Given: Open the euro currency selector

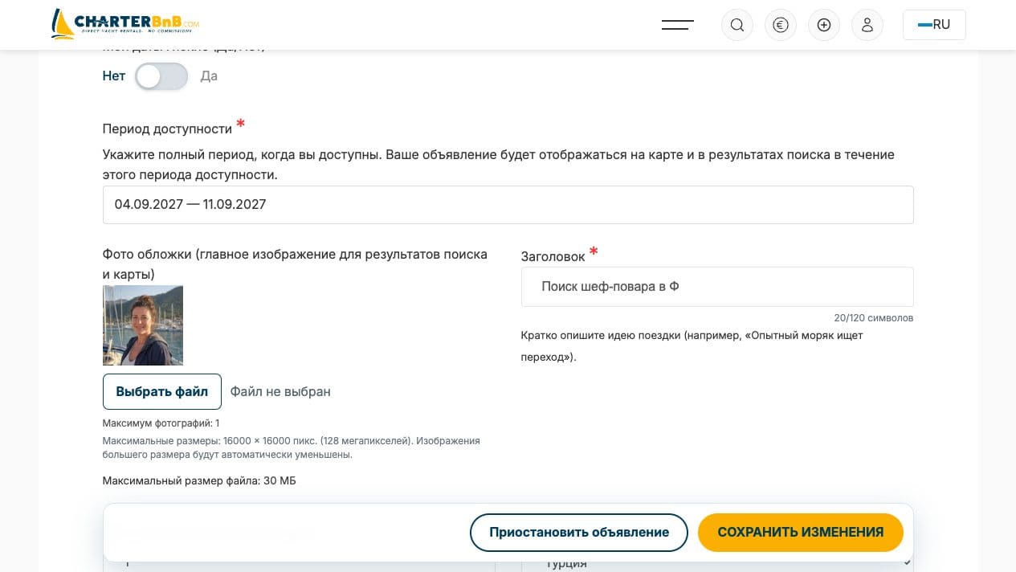Looking at the screenshot, I should 781,25.
